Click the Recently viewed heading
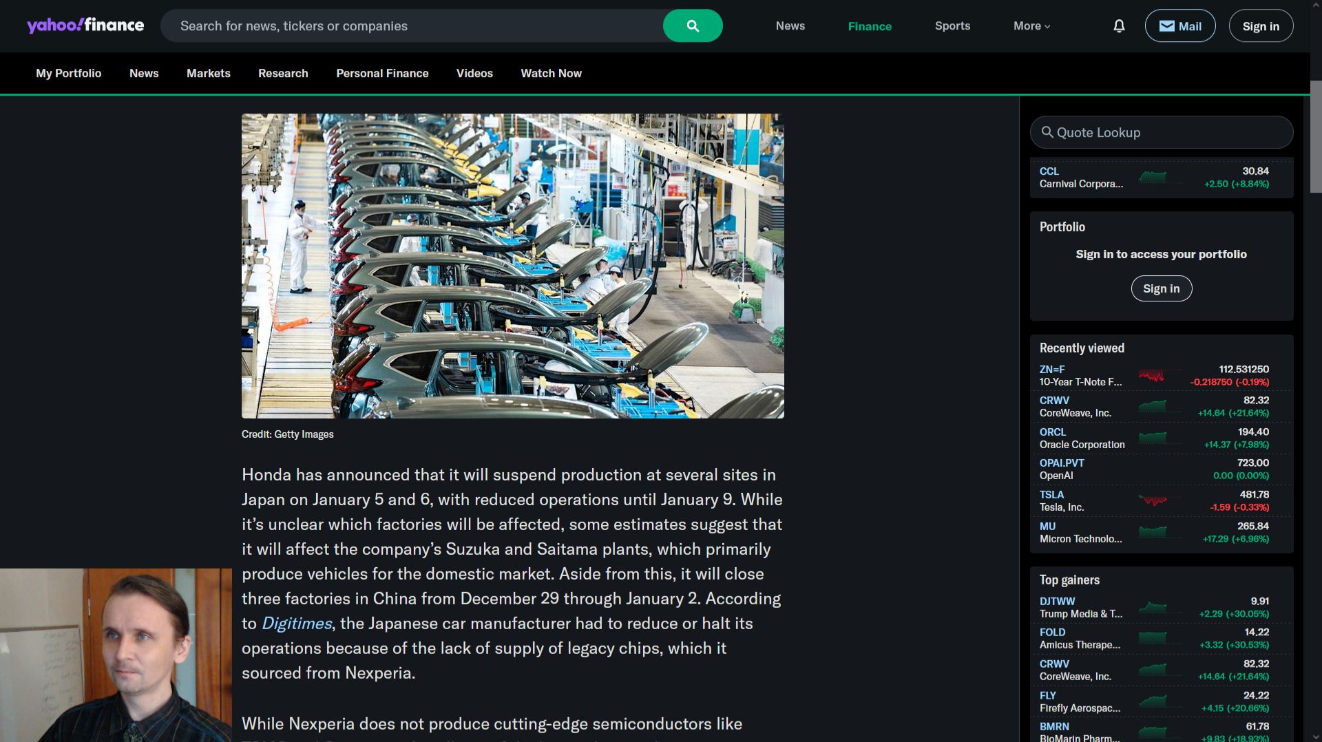 (x=1082, y=348)
